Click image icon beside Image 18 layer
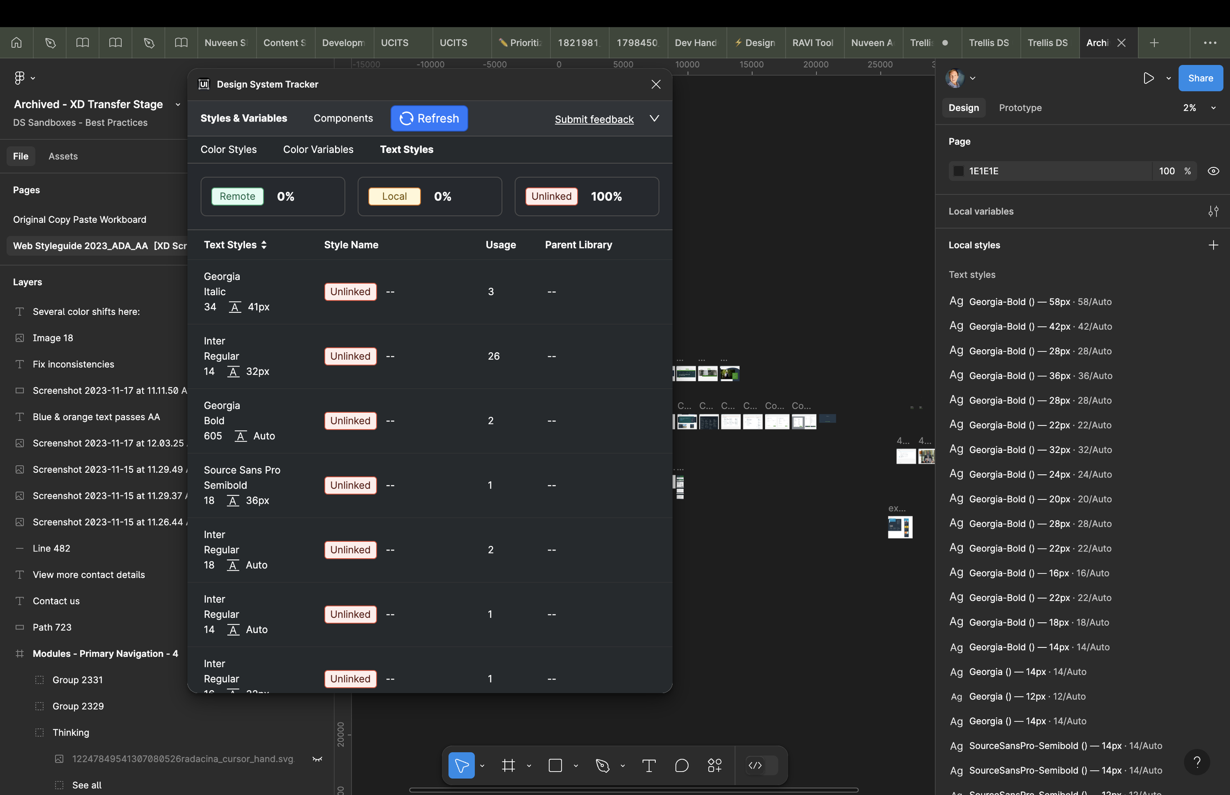This screenshot has height=795, width=1230. click(x=20, y=338)
